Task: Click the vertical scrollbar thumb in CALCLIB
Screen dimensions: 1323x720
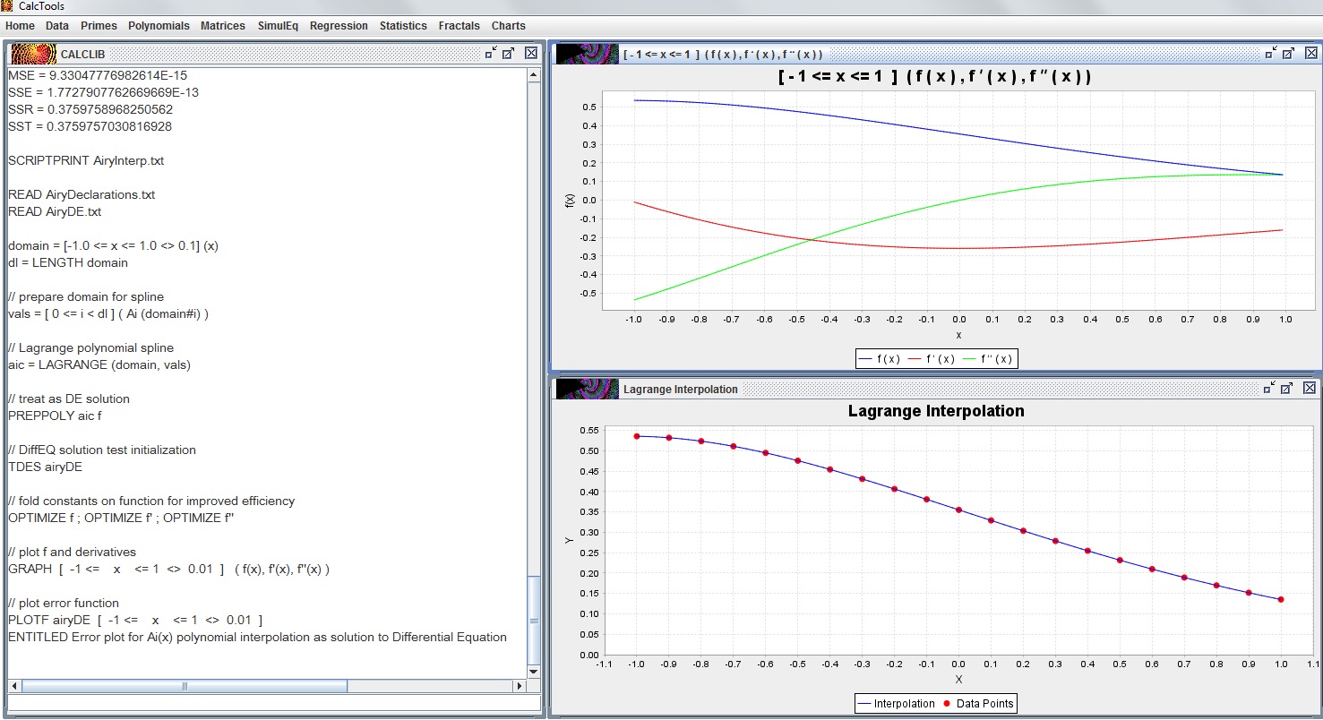Action: click(535, 620)
